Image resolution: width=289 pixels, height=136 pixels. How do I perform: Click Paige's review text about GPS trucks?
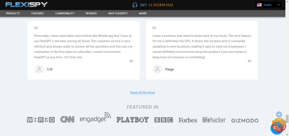pyautogui.click(x=202, y=46)
